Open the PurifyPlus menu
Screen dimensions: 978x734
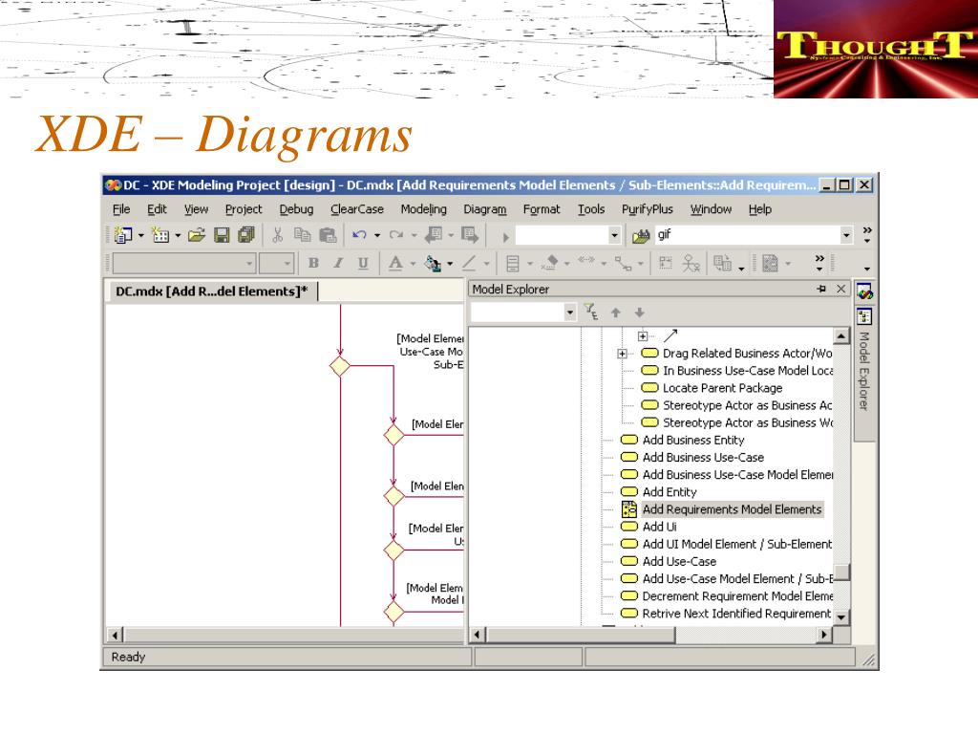tap(647, 209)
